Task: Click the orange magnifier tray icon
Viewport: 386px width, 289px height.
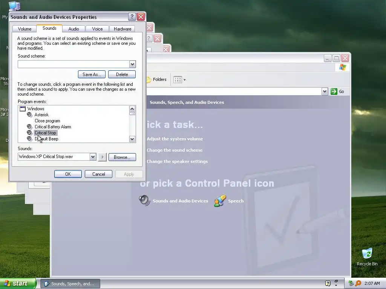Action: point(358,283)
